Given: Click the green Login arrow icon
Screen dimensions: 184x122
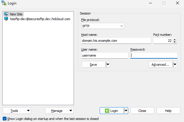Looking at the screenshot, I should [x=107, y=111].
